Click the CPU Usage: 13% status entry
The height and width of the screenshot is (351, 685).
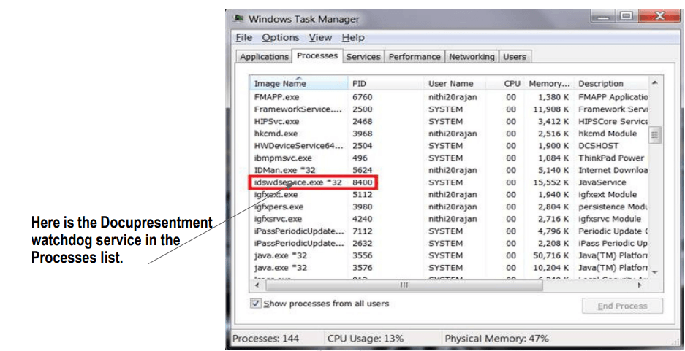(x=366, y=339)
